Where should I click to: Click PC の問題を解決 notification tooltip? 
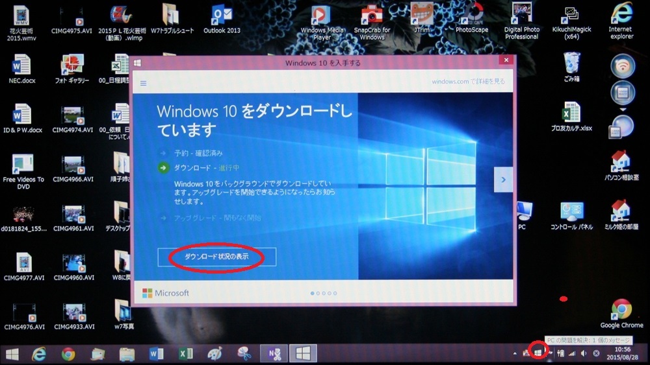pyautogui.click(x=589, y=340)
